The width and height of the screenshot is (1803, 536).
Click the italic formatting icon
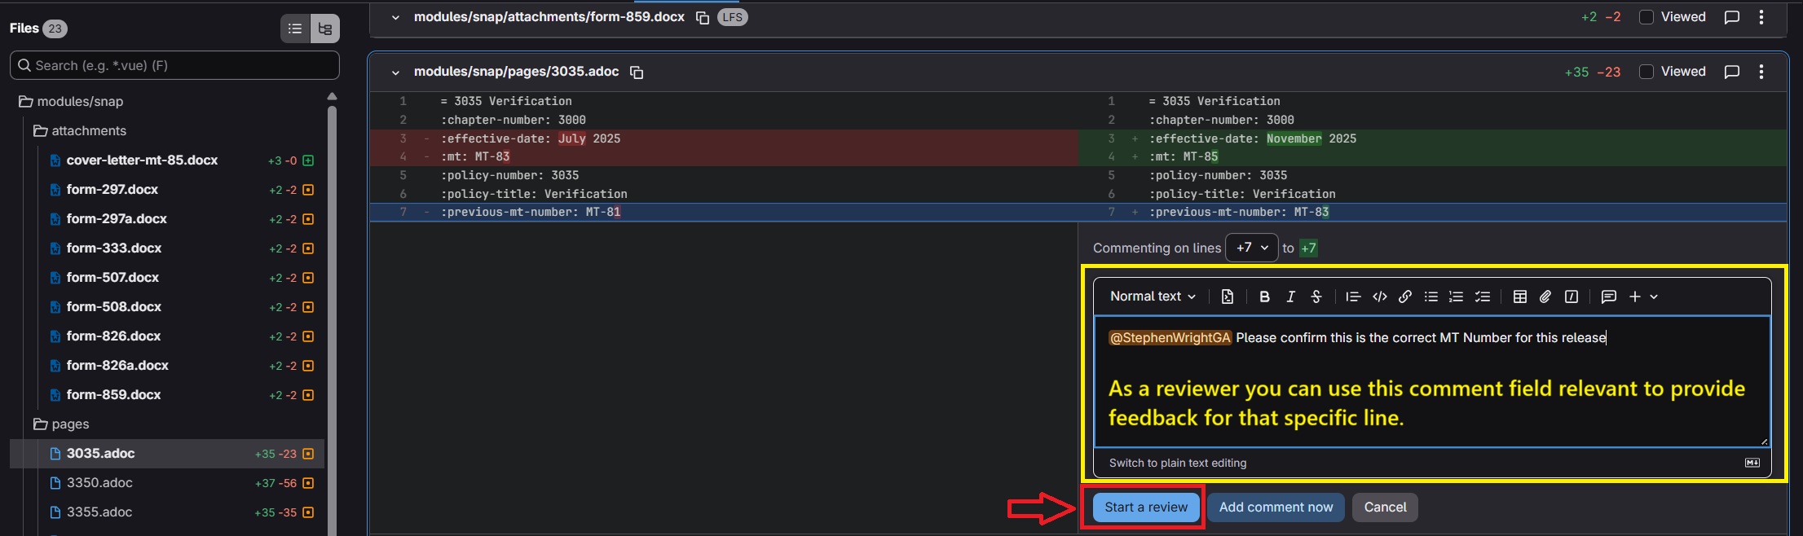(x=1290, y=297)
